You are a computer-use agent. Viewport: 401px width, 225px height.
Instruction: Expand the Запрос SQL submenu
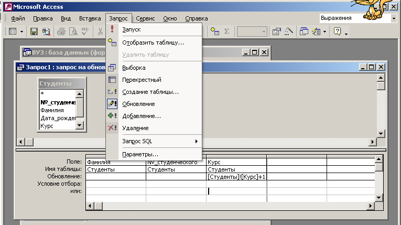(x=154, y=141)
